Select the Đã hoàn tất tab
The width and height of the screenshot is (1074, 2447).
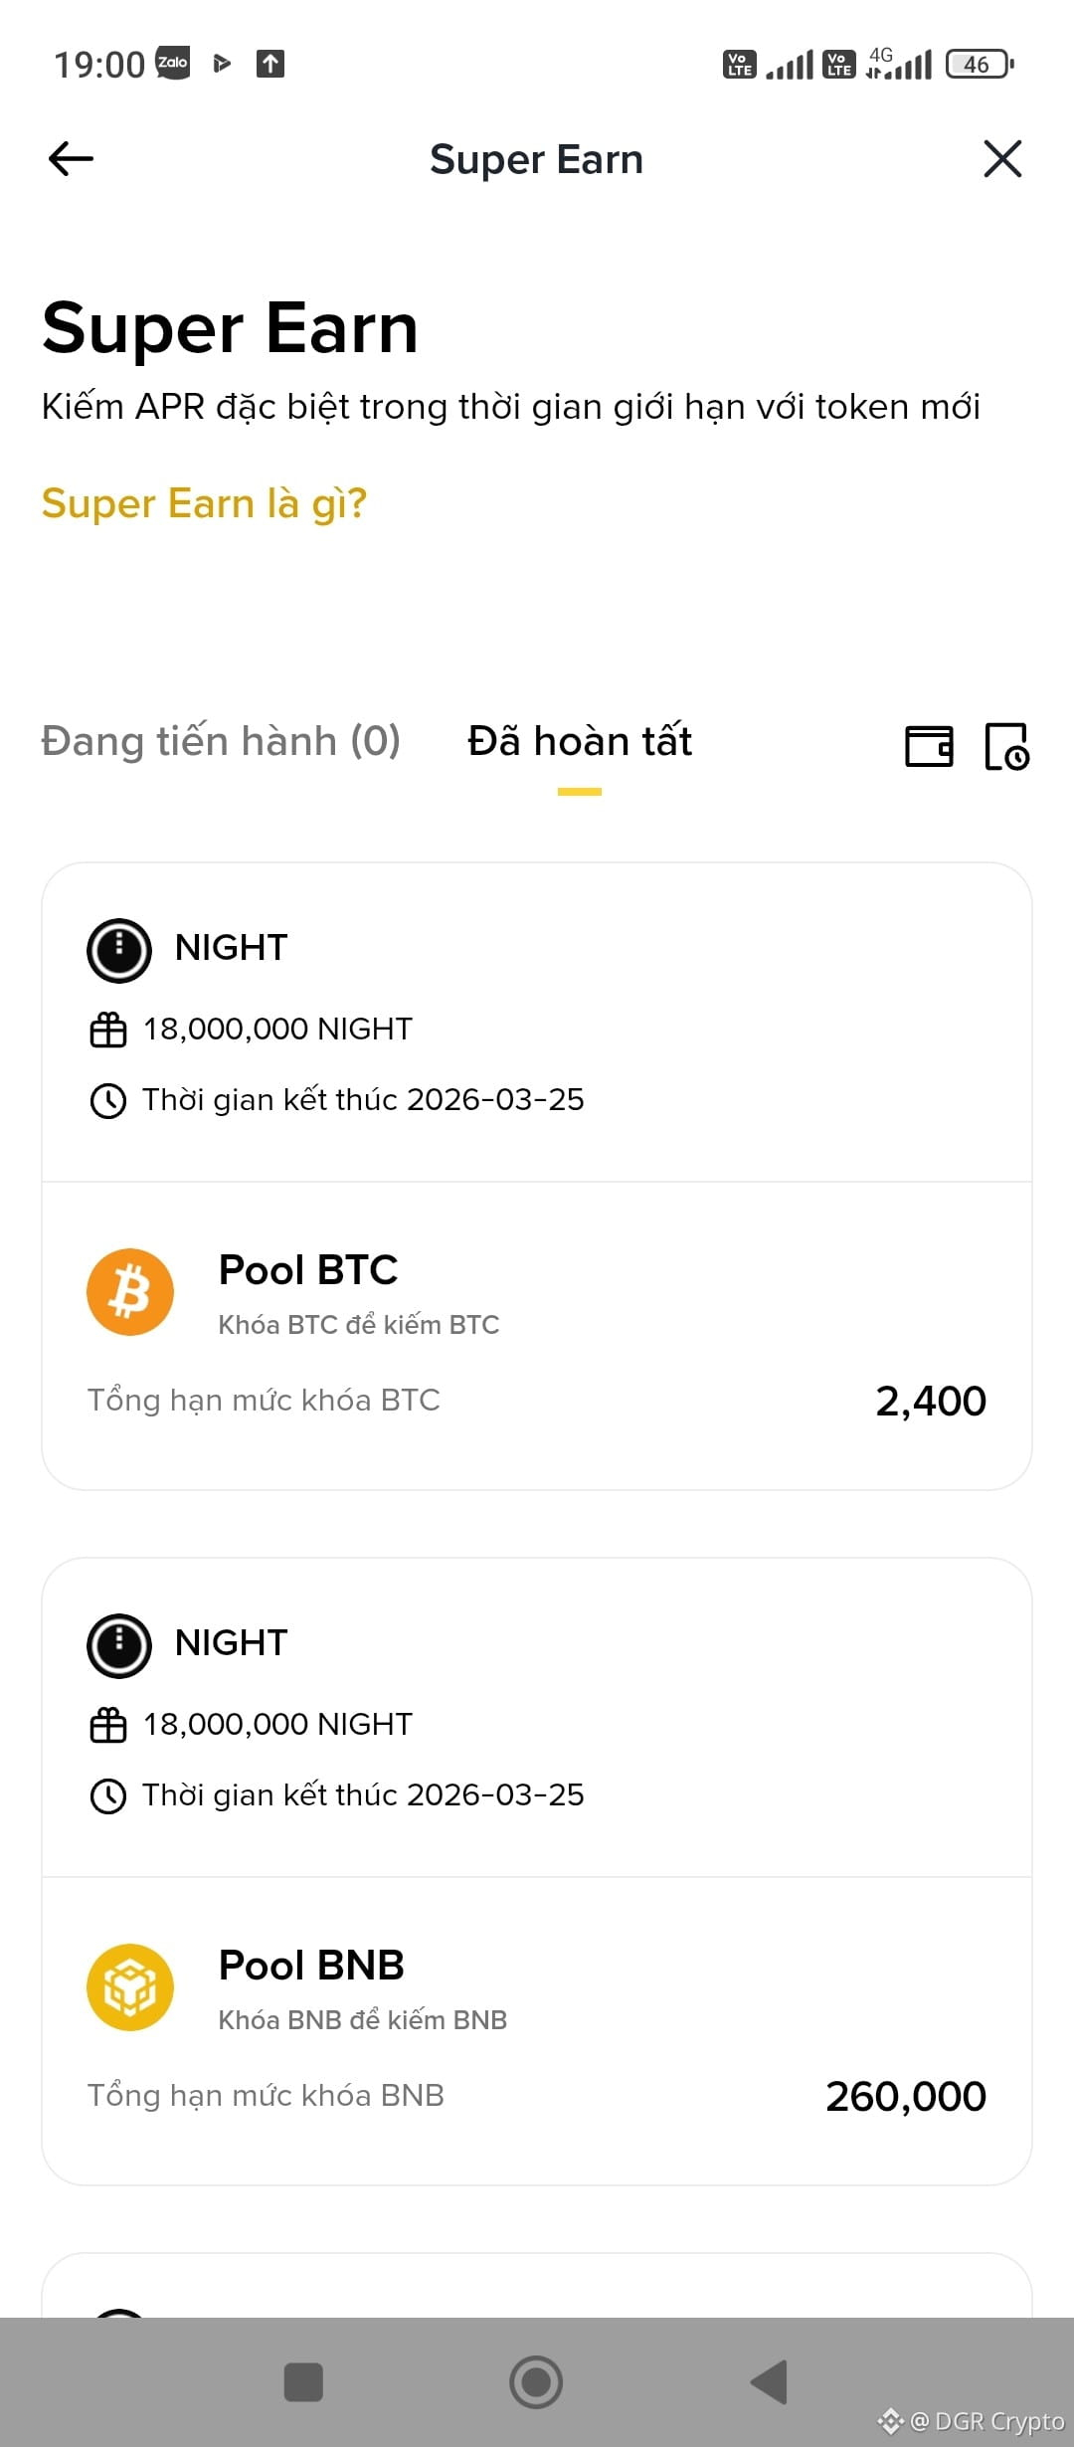pos(580,741)
